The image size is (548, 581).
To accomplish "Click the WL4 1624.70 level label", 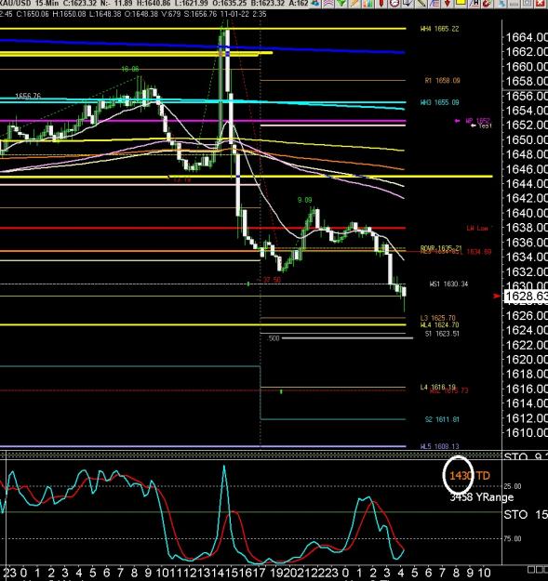I will point(439,325).
